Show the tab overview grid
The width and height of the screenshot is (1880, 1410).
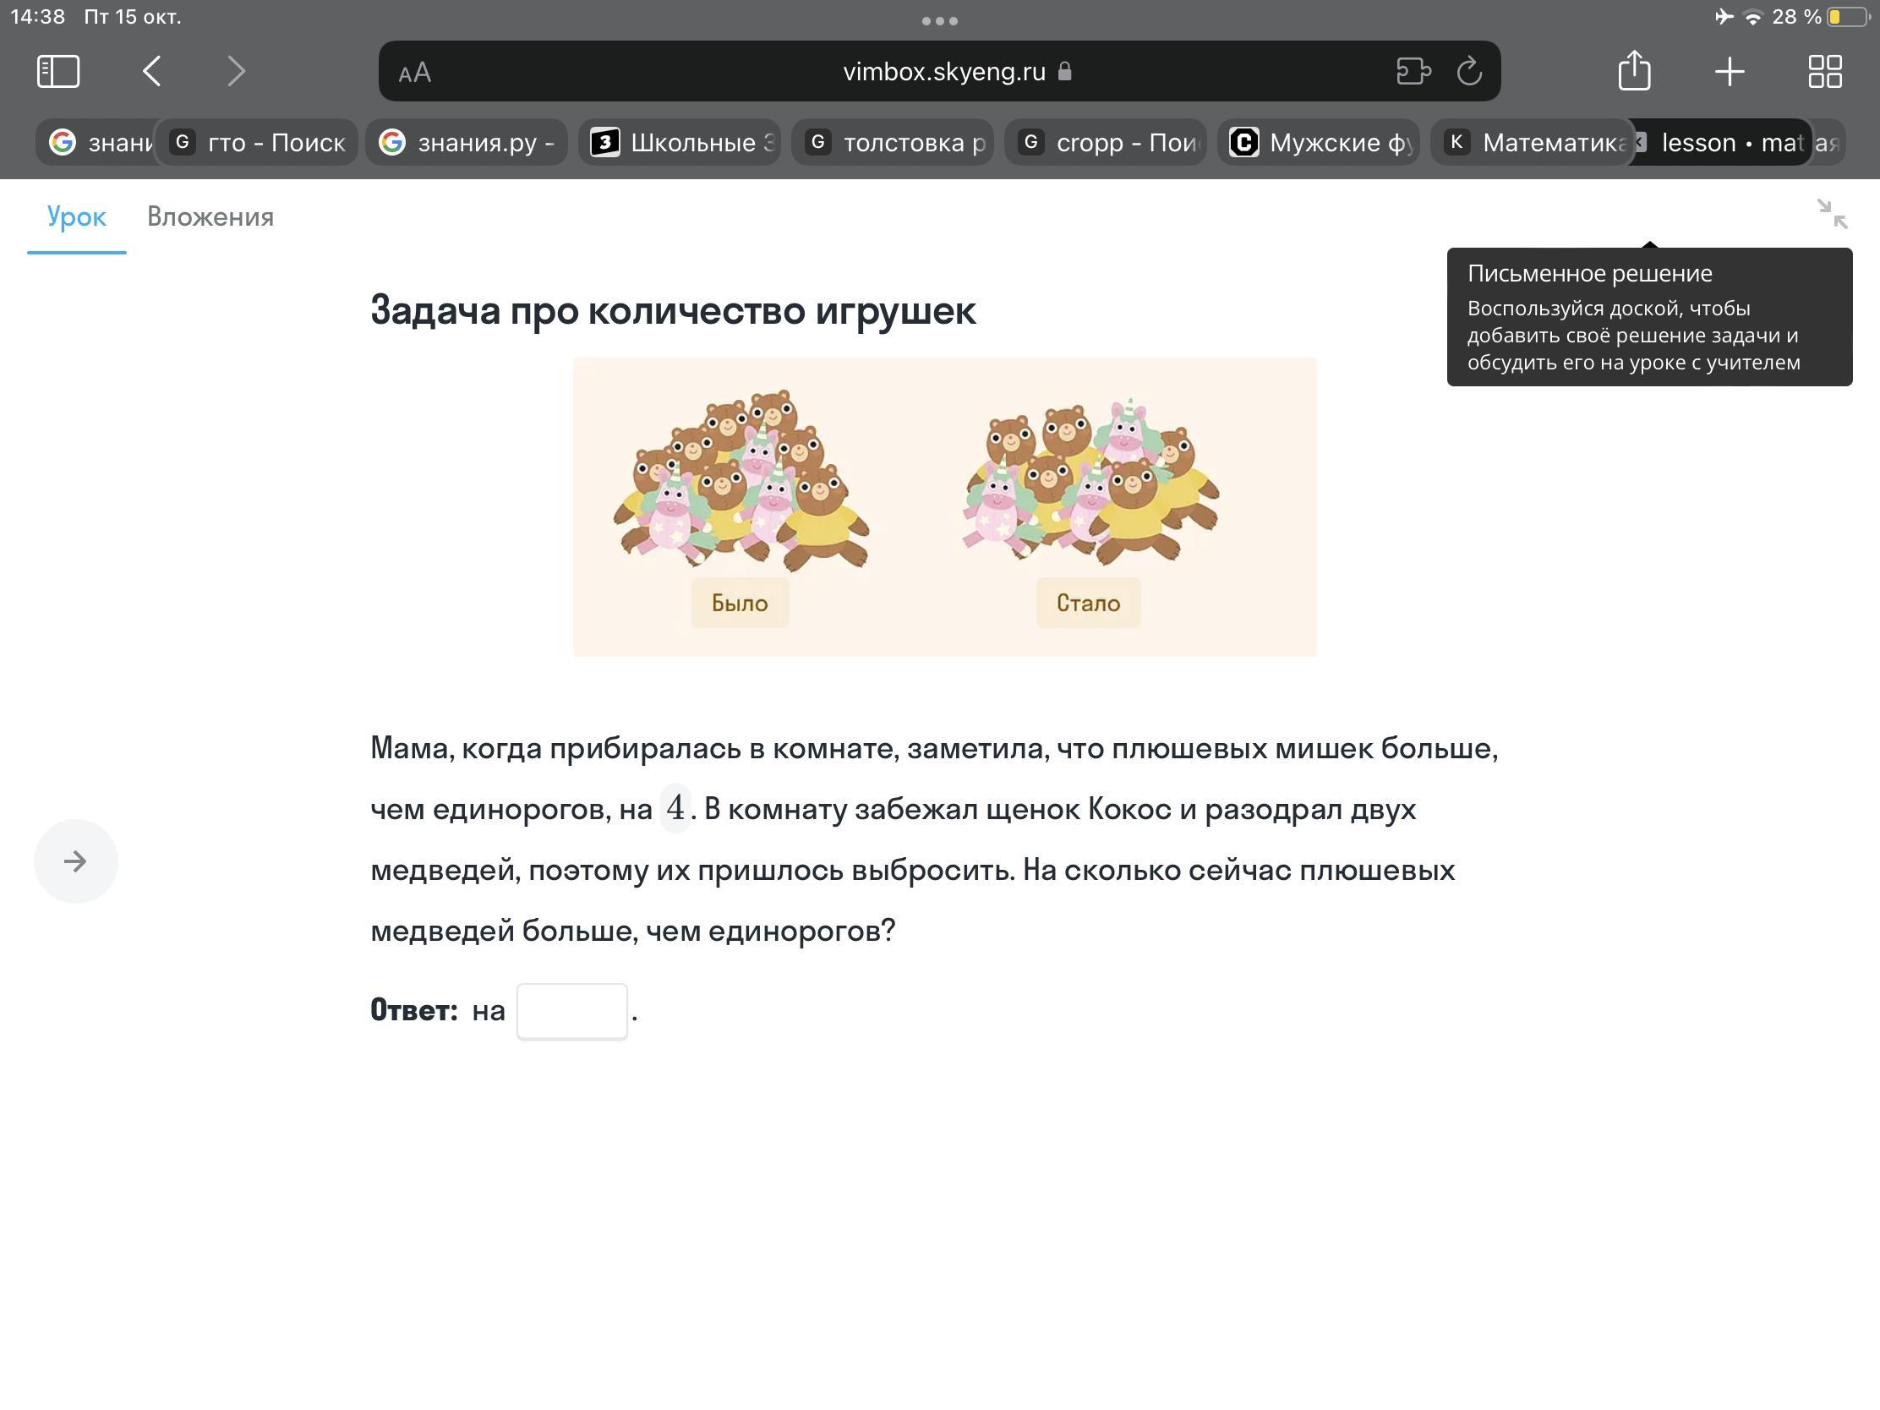click(1825, 71)
